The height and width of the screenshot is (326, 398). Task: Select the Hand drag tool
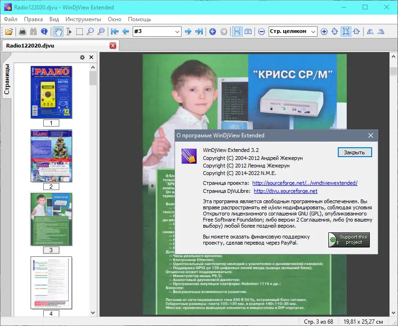pos(58,32)
